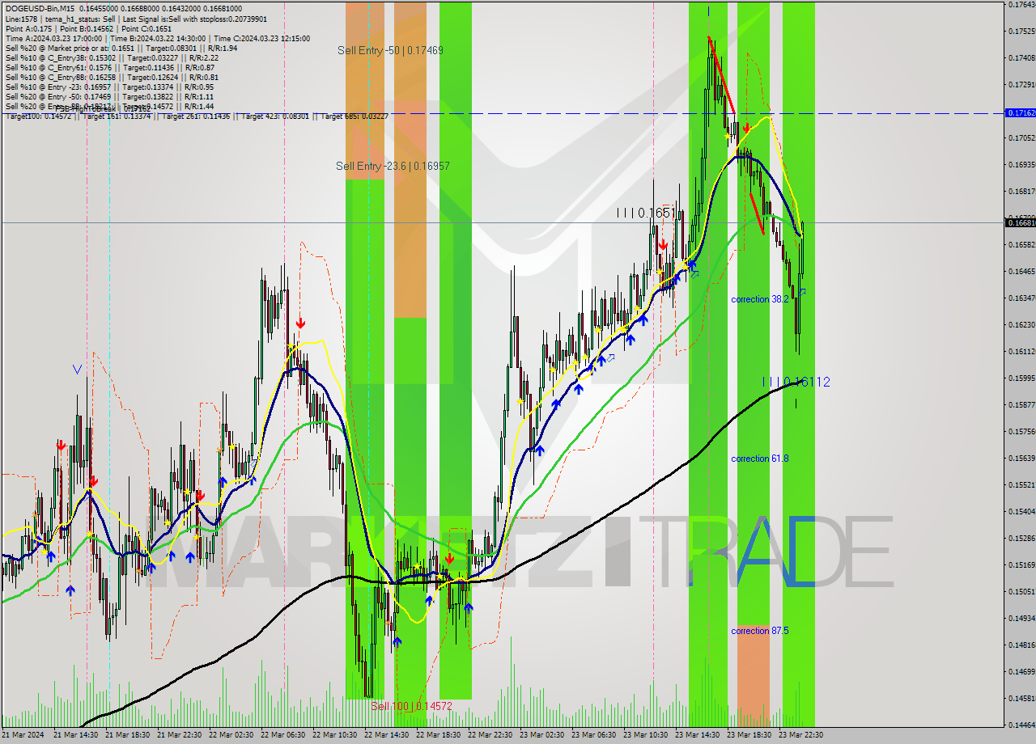The image size is (1036, 744).
Task: Click the 0.15756 price scale value
Action: pyautogui.click(x=1021, y=432)
